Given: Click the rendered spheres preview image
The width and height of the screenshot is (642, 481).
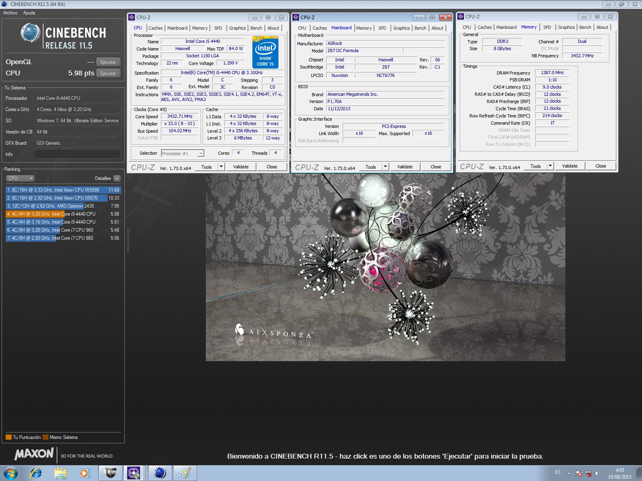Looking at the screenshot, I should [x=385, y=267].
